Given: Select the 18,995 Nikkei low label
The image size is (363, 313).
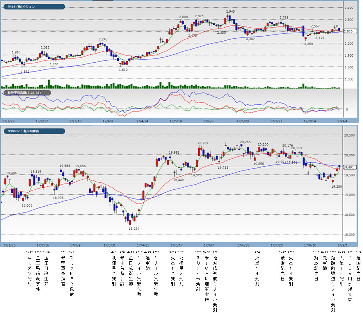Looking at the screenshot, I should pos(58,198).
